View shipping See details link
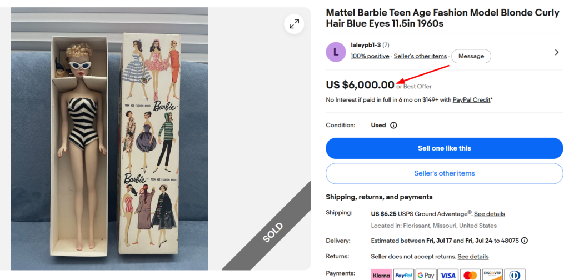The image size is (569, 280). pyautogui.click(x=489, y=214)
